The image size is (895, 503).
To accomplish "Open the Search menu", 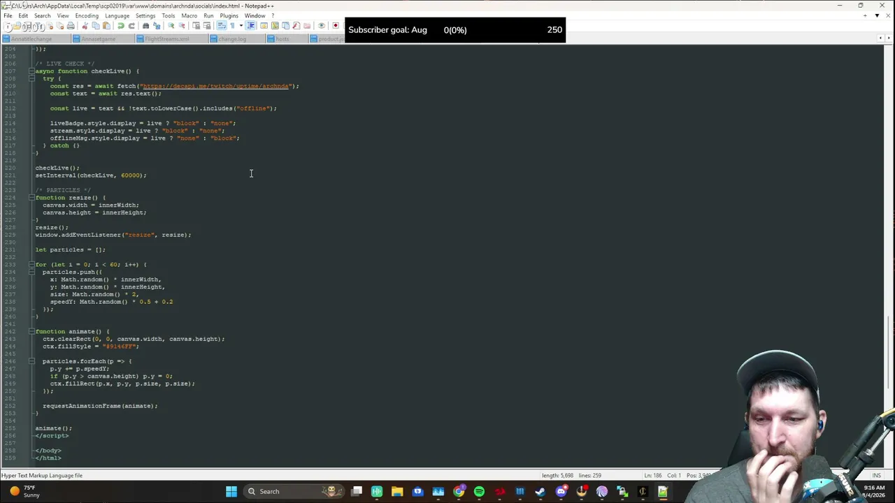I will tap(42, 15).
